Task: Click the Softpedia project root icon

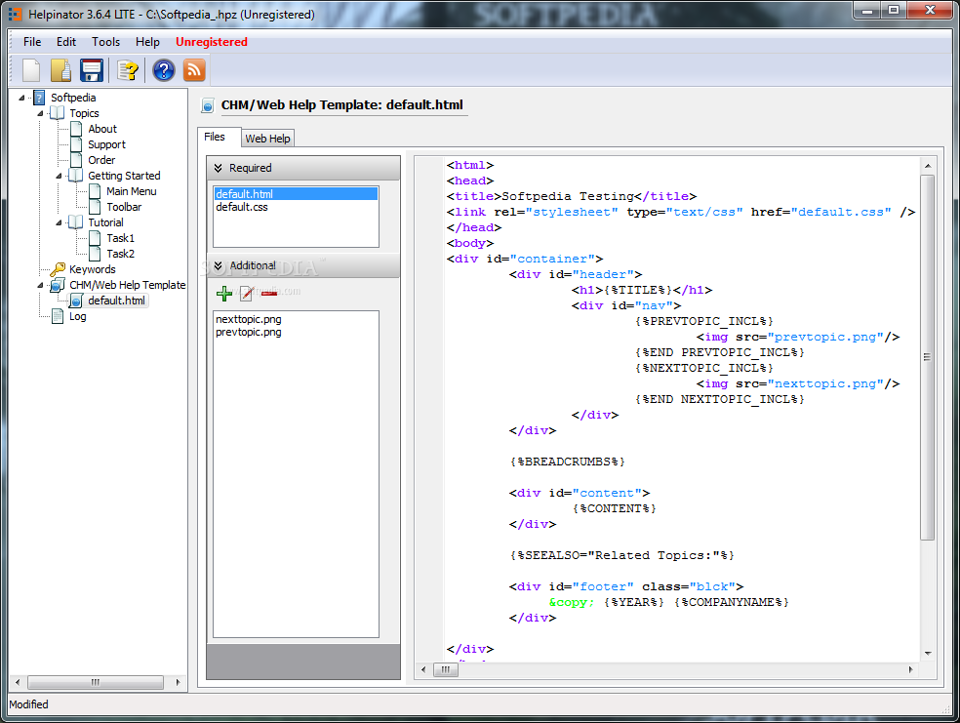Action: point(39,98)
